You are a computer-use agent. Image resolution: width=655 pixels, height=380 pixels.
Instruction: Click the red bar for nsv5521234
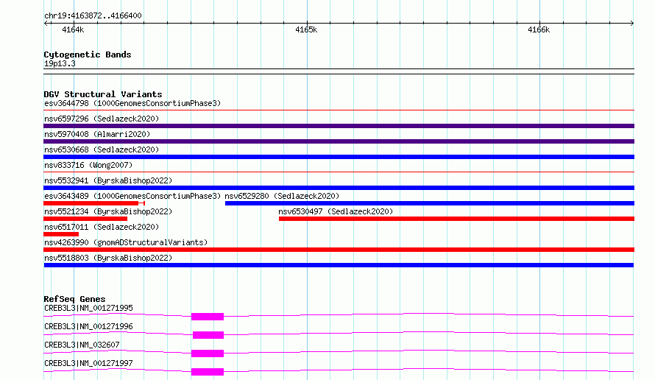pyautogui.click(x=85, y=219)
